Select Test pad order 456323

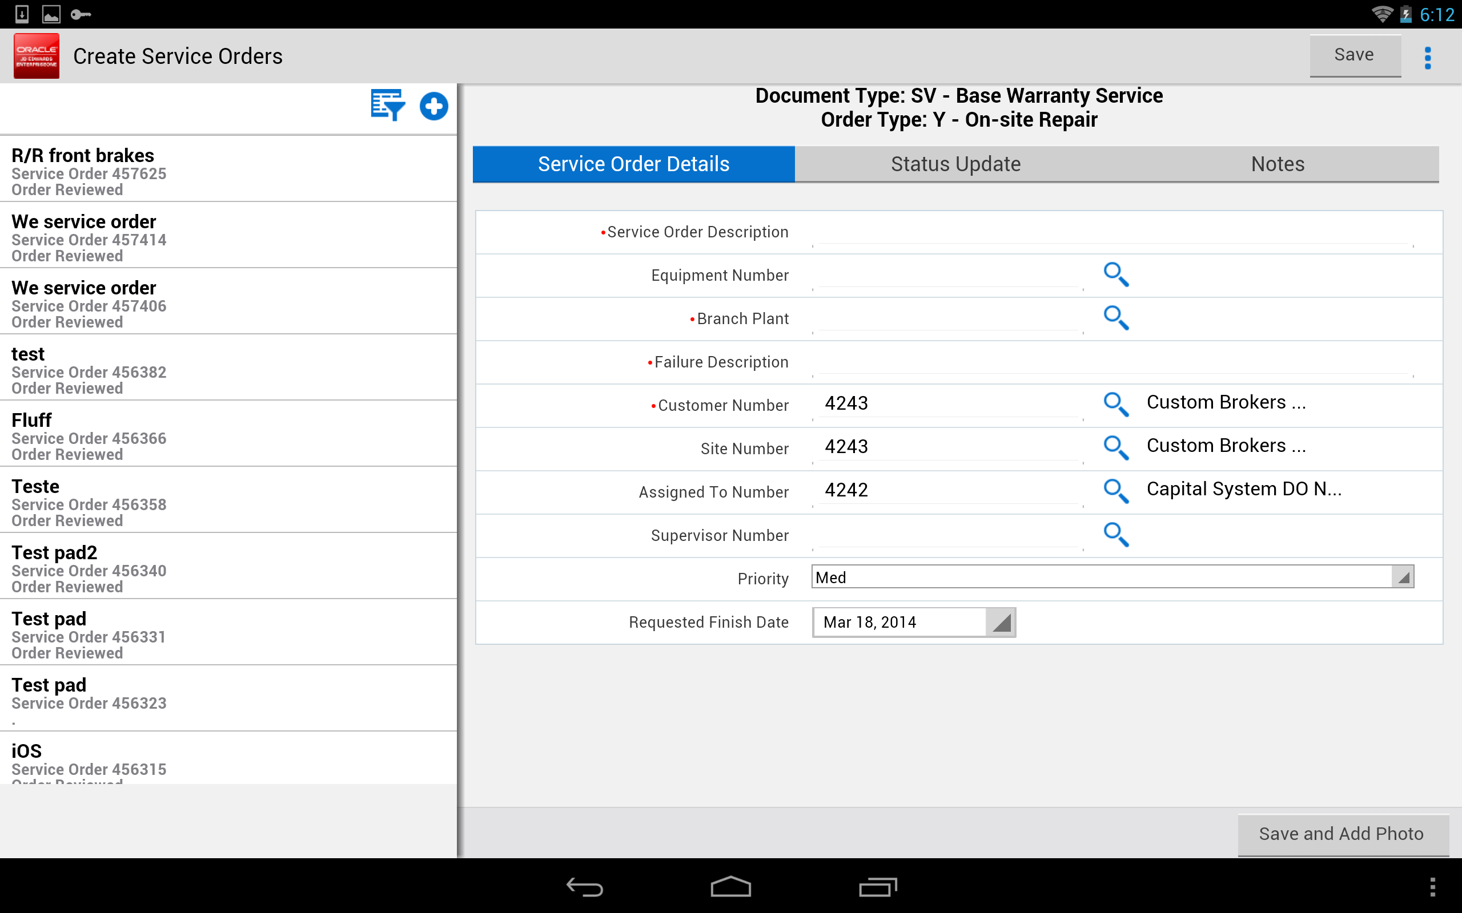(x=228, y=698)
